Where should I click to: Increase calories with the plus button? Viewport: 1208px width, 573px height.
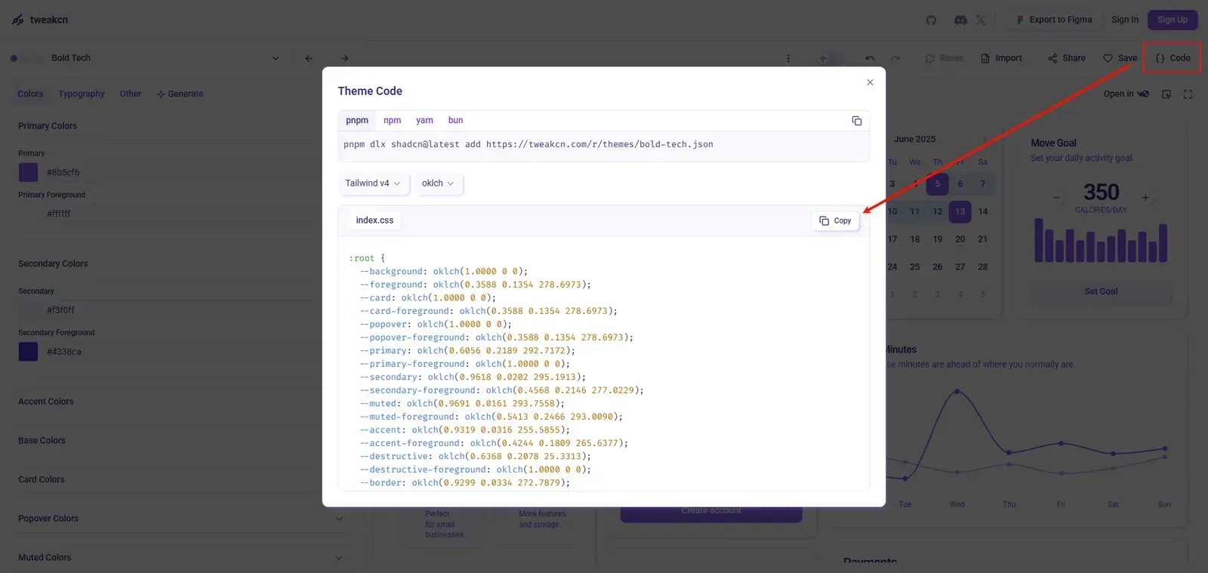pyautogui.click(x=1145, y=198)
